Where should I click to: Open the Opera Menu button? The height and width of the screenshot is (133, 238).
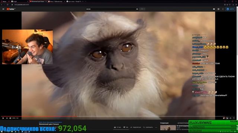pyautogui.click(x=4, y=1)
